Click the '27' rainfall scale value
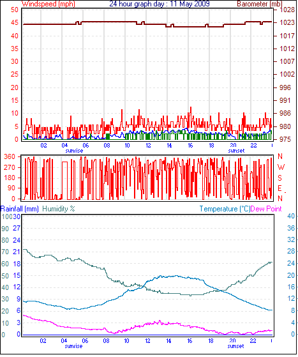 click(17, 229)
